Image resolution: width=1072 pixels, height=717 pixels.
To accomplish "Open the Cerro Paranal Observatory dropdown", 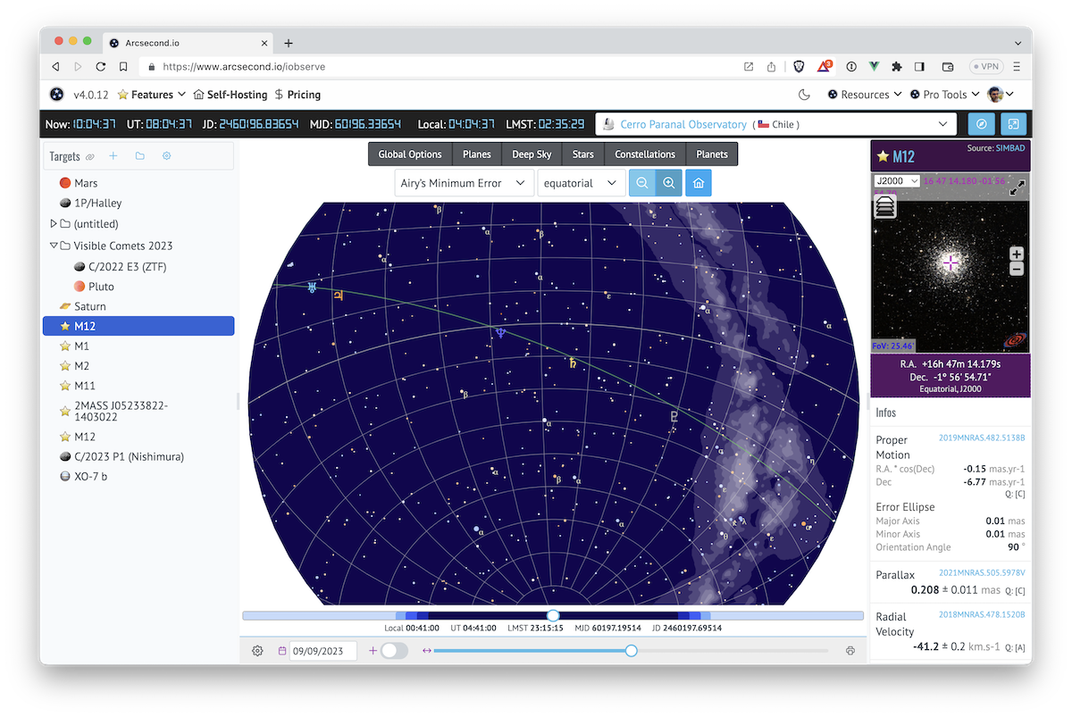I will 775,124.
